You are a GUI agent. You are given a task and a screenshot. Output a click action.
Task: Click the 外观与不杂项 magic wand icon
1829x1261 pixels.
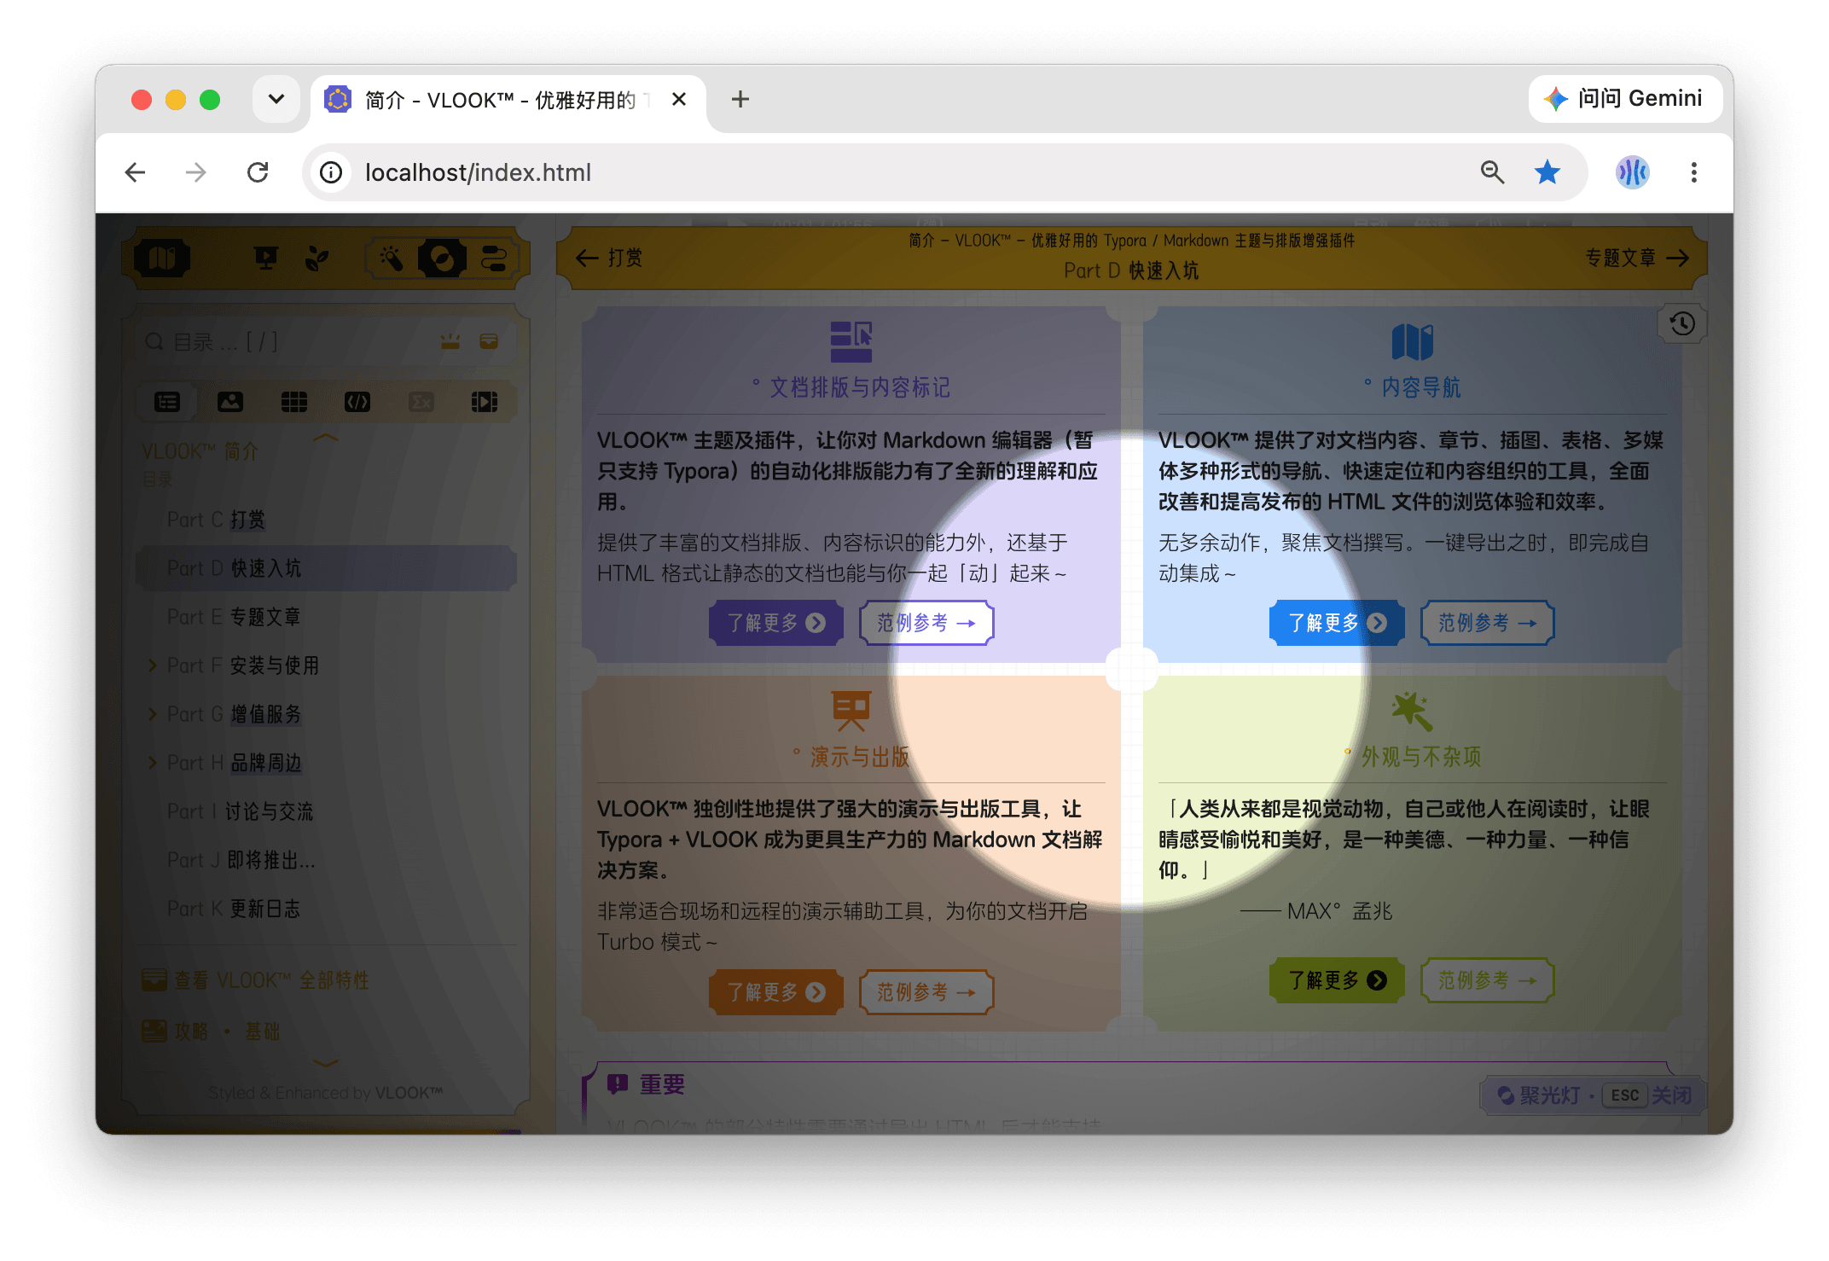click(1413, 710)
